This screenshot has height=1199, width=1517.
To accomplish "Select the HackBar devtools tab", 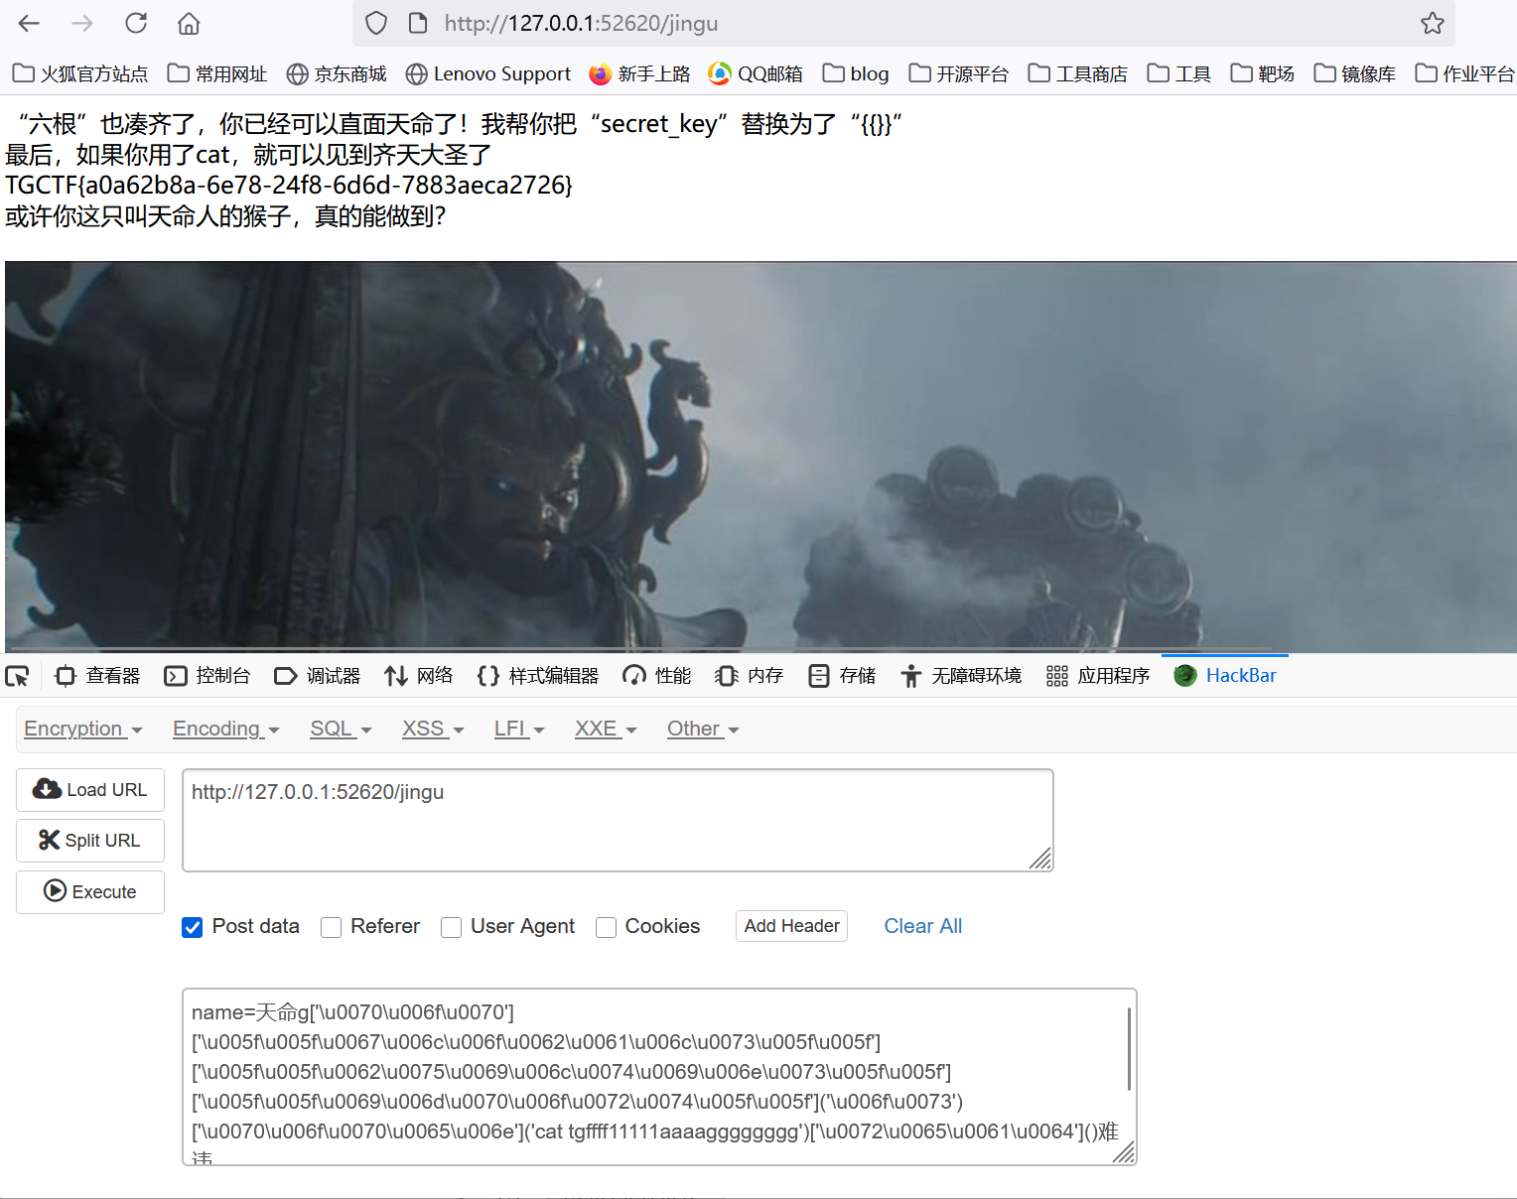I will (1225, 676).
